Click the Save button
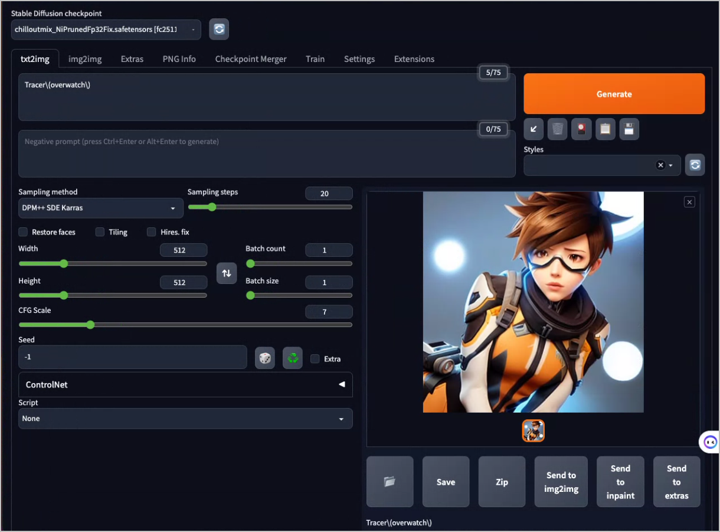 (446, 482)
